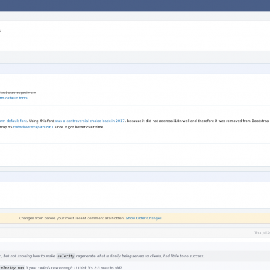Click the gray breadcrumb bar below the header

[x=135, y=16]
